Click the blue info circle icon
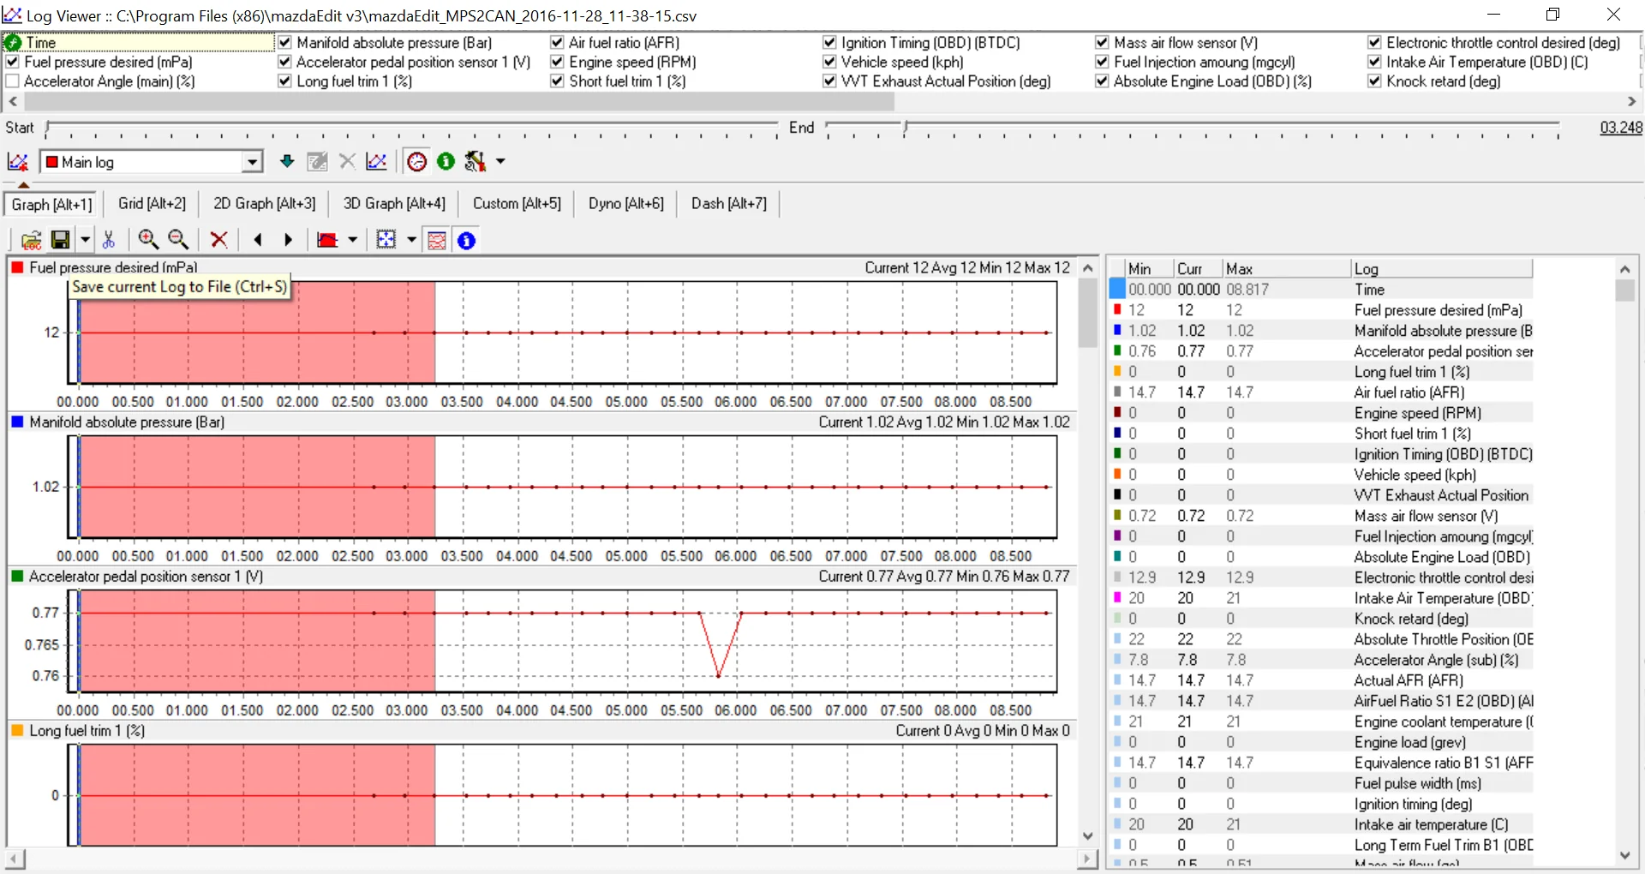The image size is (1645, 874). 466,241
